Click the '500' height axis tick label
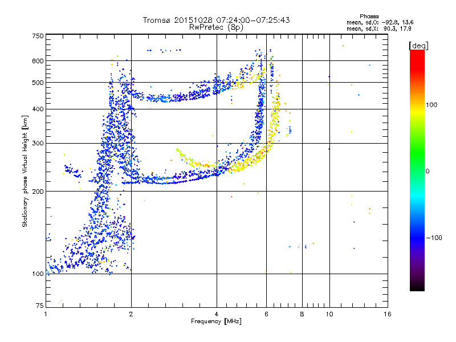456x342 pixels. click(38, 83)
